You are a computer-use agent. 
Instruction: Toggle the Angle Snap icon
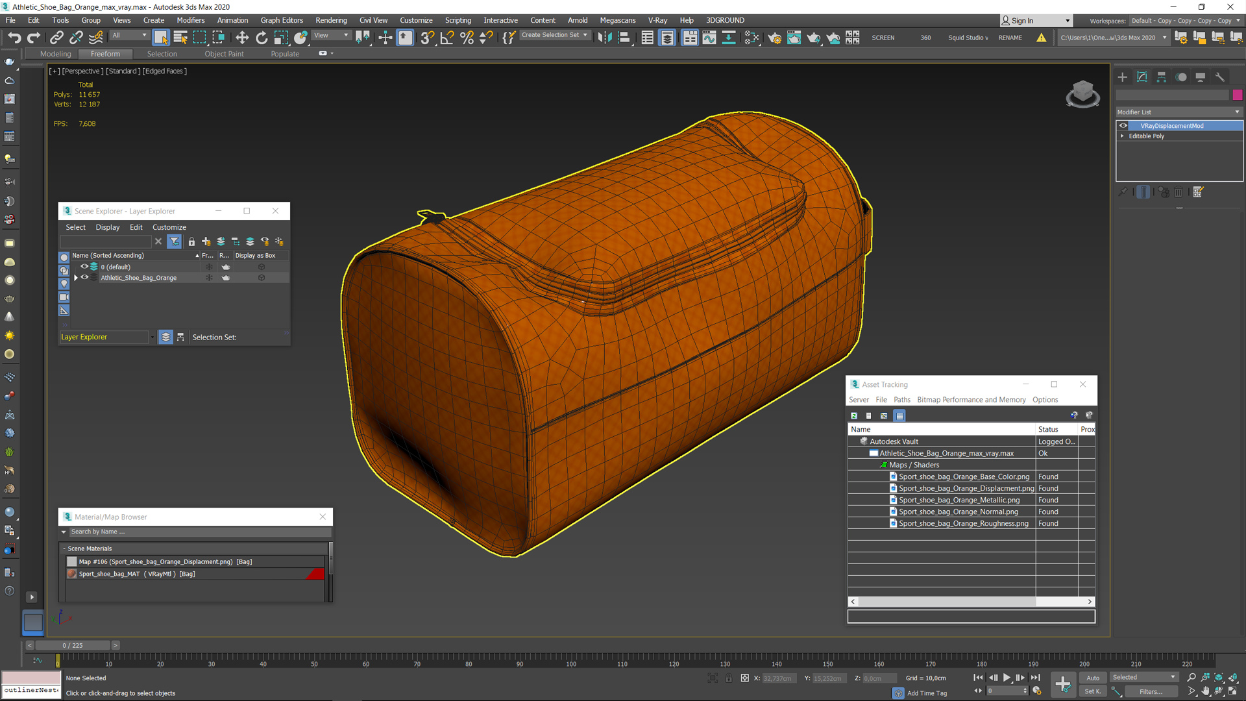(x=447, y=38)
